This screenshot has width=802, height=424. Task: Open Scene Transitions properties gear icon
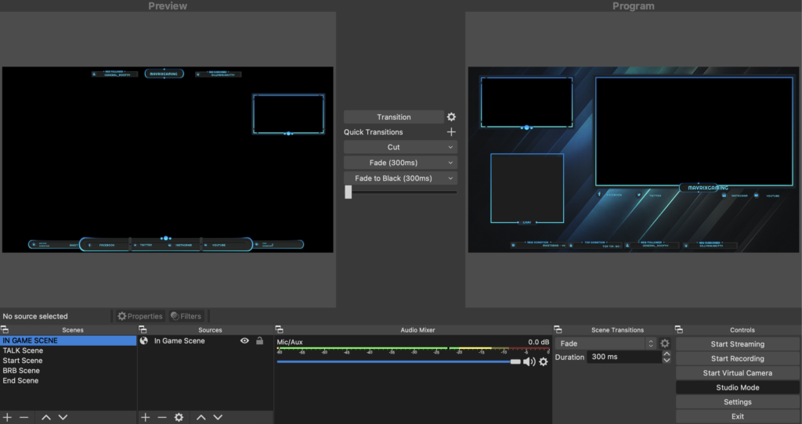point(665,343)
